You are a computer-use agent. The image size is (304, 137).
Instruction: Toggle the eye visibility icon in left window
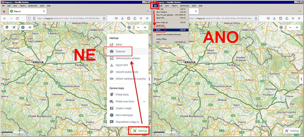pos(30,27)
